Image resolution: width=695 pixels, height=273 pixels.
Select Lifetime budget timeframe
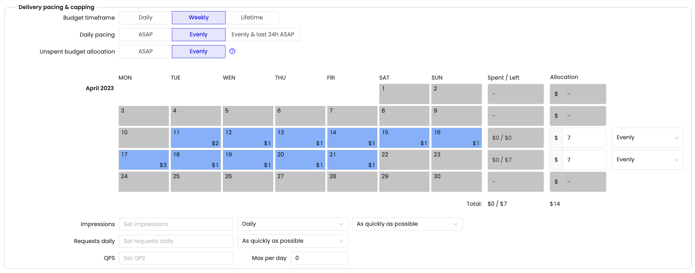coord(252,18)
